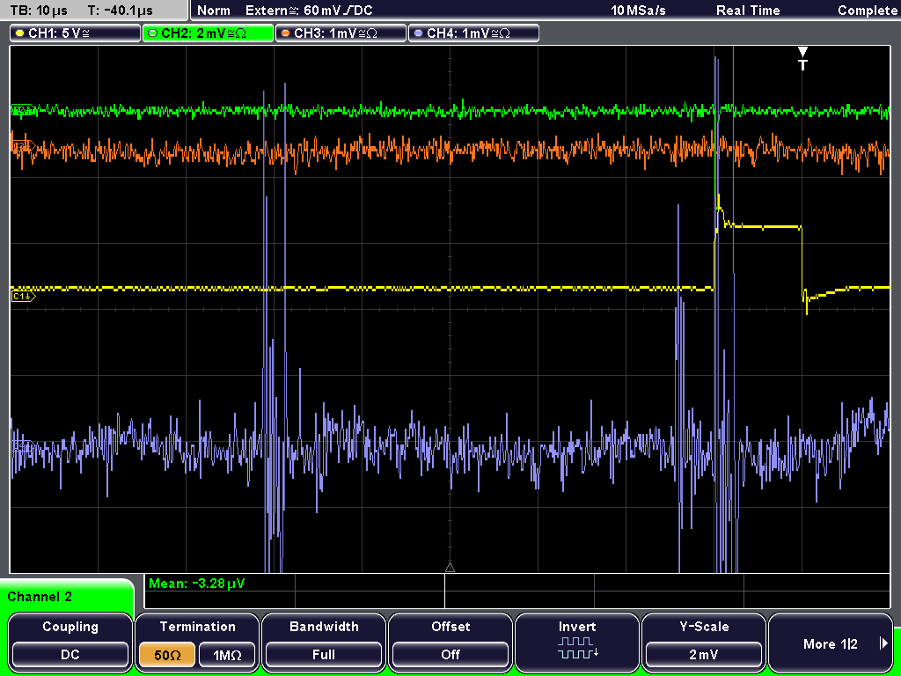Click the inverted waveform icon

point(577,648)
